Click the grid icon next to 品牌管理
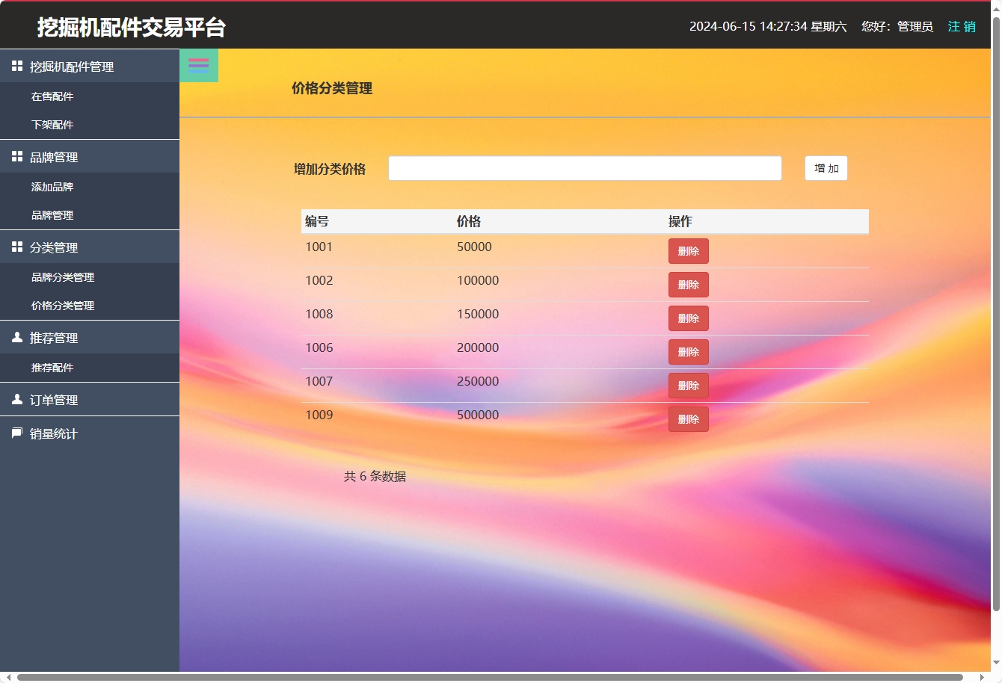Image resolution: width=1002 pixels, height=683 pixels. 16,156
